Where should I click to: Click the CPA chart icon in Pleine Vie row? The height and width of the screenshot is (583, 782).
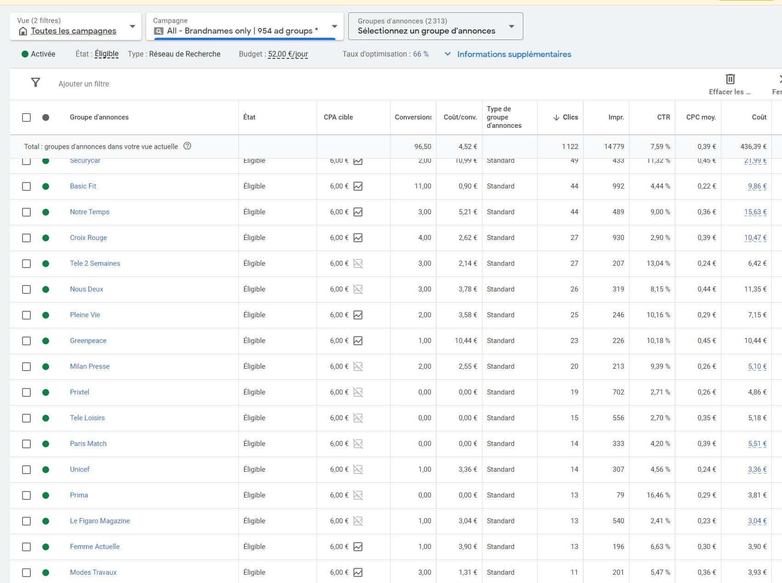[358, 315]
